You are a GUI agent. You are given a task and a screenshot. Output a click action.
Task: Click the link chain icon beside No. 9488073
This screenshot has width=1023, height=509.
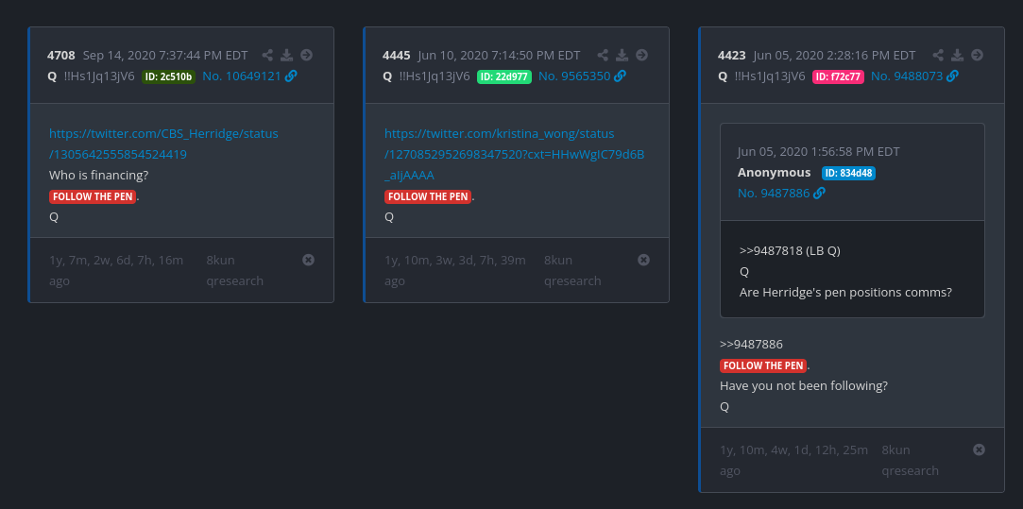point(952,76)
